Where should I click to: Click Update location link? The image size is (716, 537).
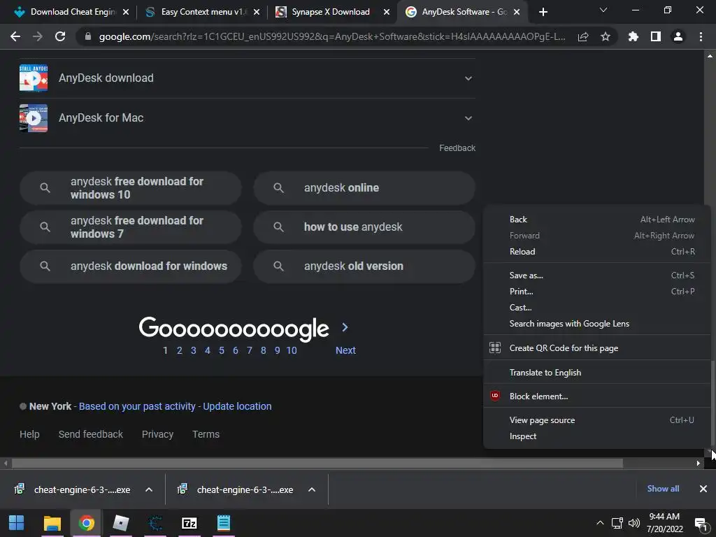(x=237, y=406)
